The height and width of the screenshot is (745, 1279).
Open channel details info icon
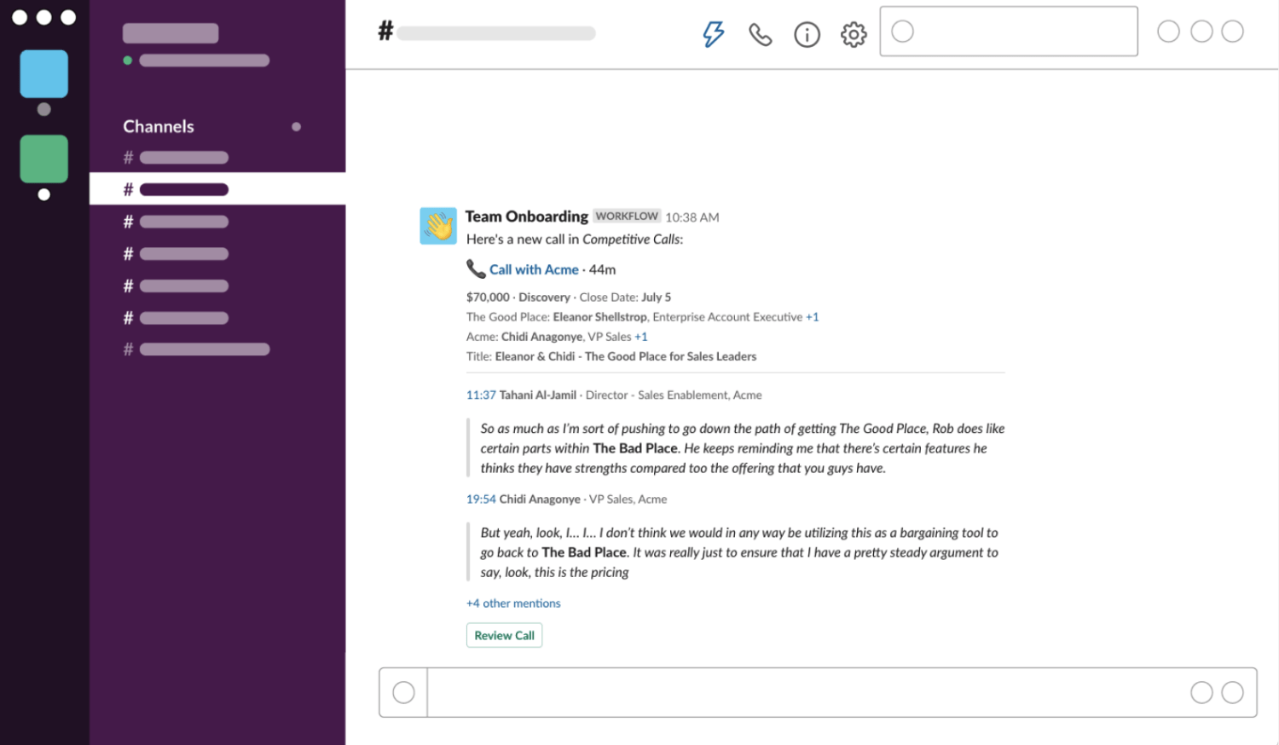(807, 34)
